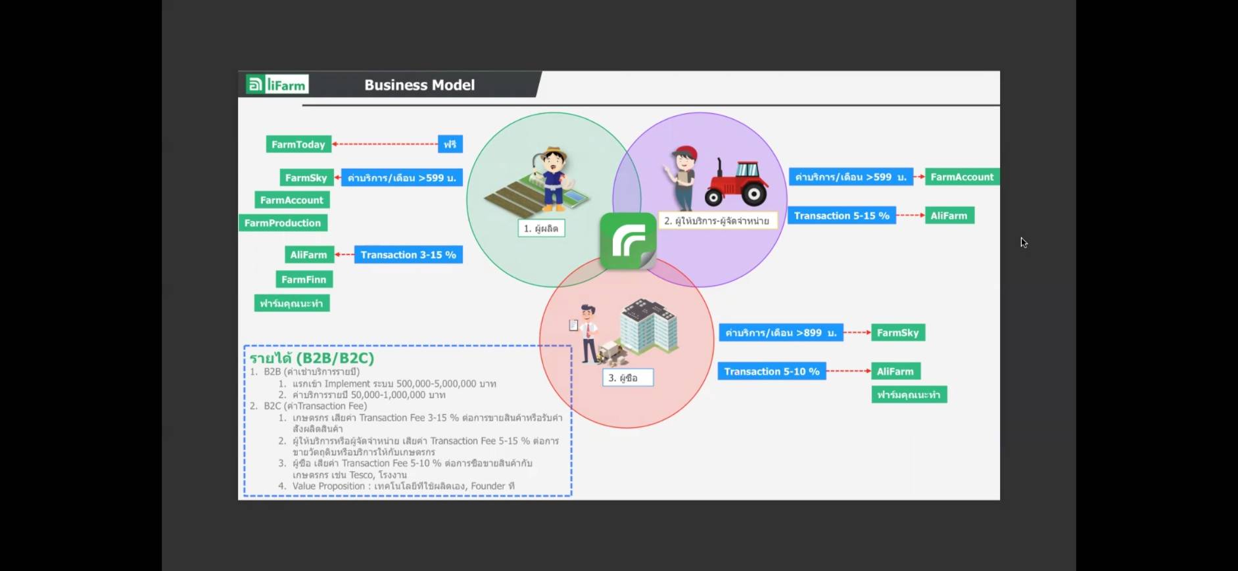Click the '2. ผู้ให้บริการ-ผู้จัดจำหน่าย' caption
This screenshot has width=1238, height=571.
point(717,221)
